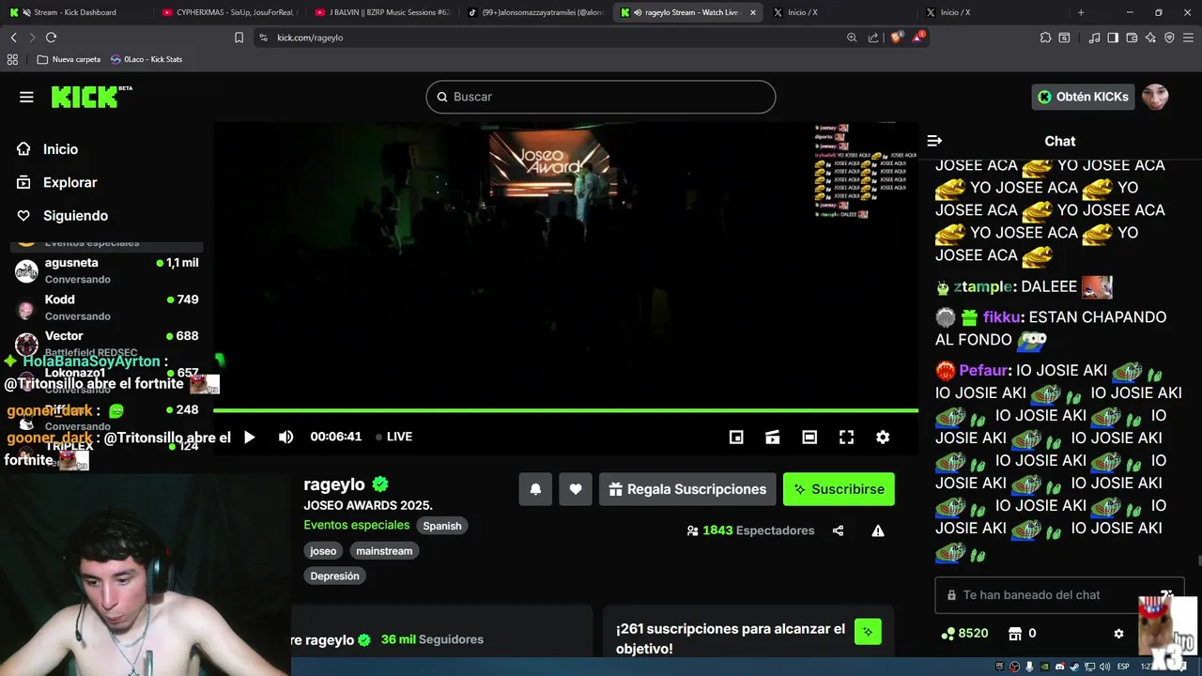
Task: Open the Kick hamburger sidebar menu
Action: click(x=26, y=97)
